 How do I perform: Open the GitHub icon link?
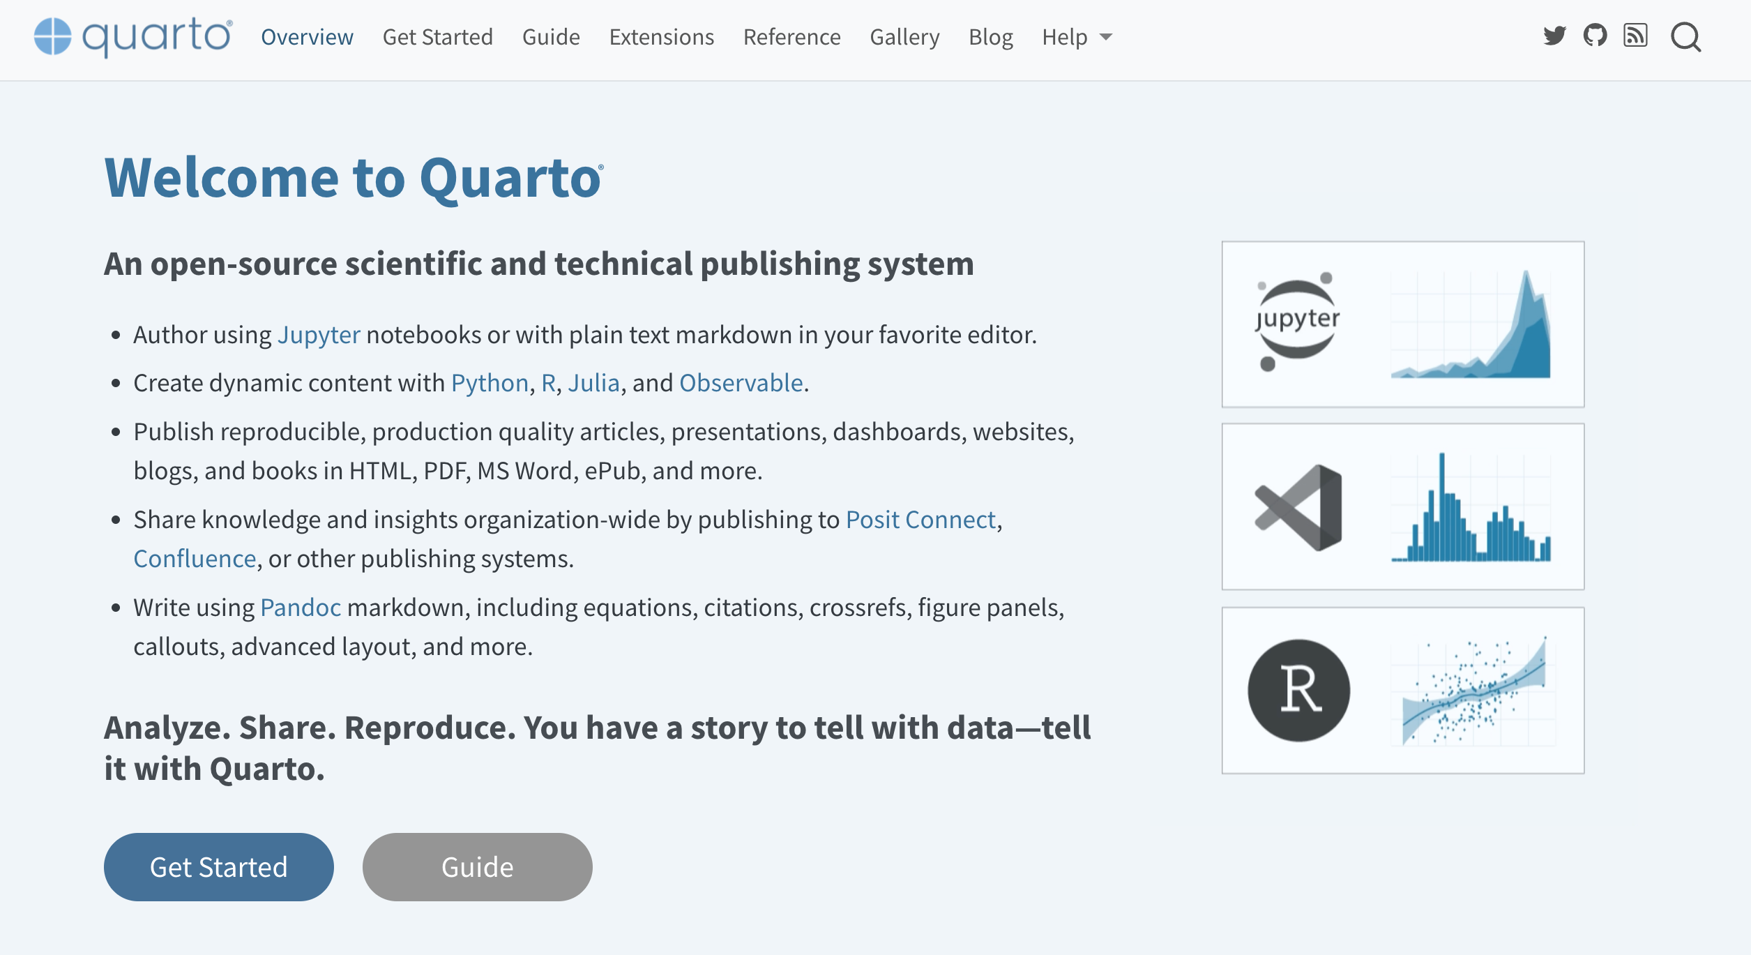coord(1595,36)
